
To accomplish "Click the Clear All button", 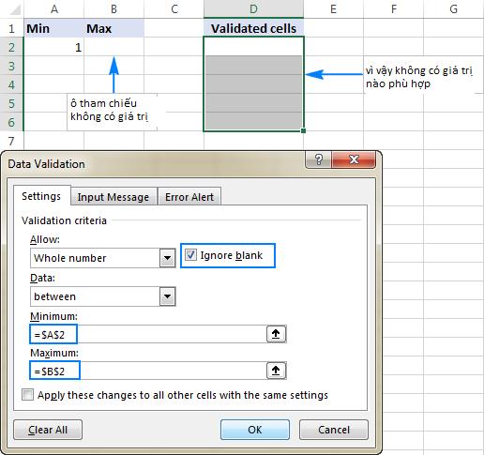I will click(x=48, y=430).
